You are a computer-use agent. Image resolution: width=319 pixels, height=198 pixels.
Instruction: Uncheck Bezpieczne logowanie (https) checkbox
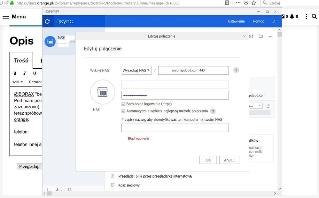pyautogui.click(x=123, y=104)
